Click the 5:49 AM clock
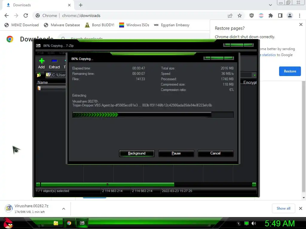This screenshot has height=229, width=306. tap(280, 223)
